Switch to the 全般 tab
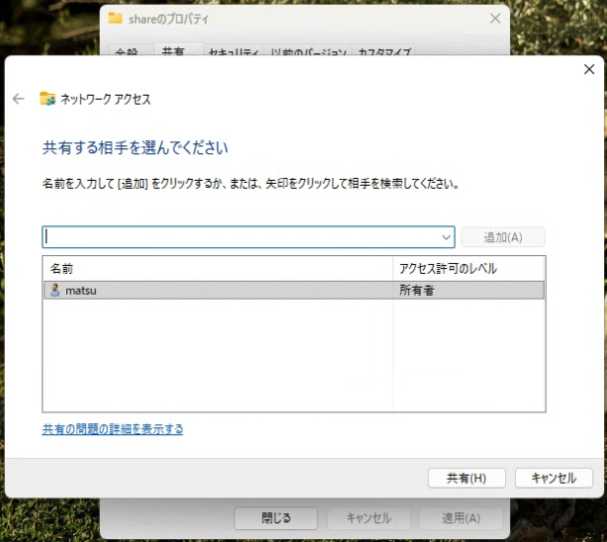 pos(127,50)
